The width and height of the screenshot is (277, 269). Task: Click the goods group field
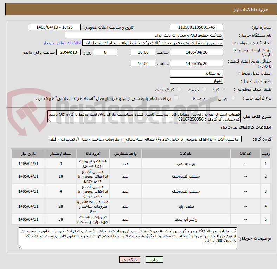[145, 139]
